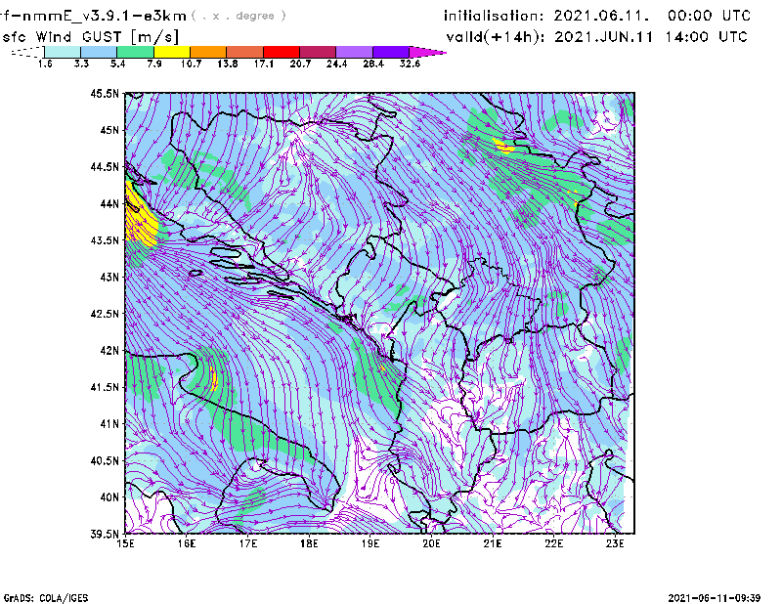Click the '17.1' colorbar value label
782x604 pixels.
(x=263, y=64)
